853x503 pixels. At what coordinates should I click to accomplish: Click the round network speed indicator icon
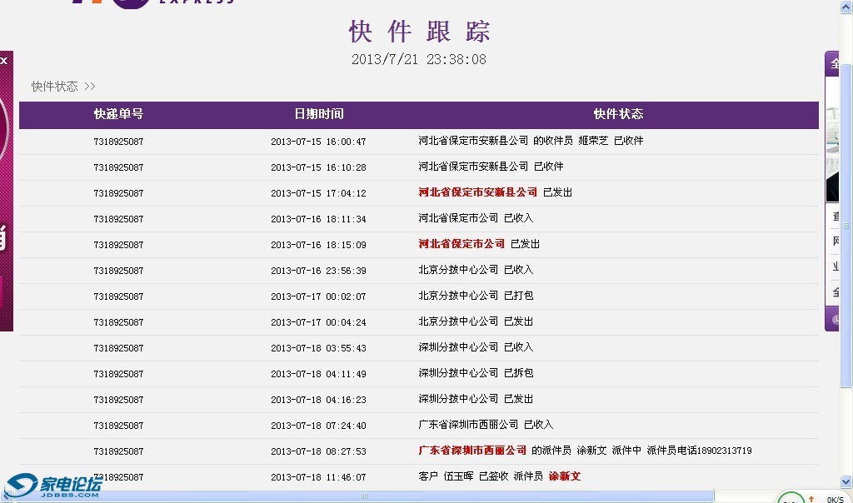tap(791, 498)
